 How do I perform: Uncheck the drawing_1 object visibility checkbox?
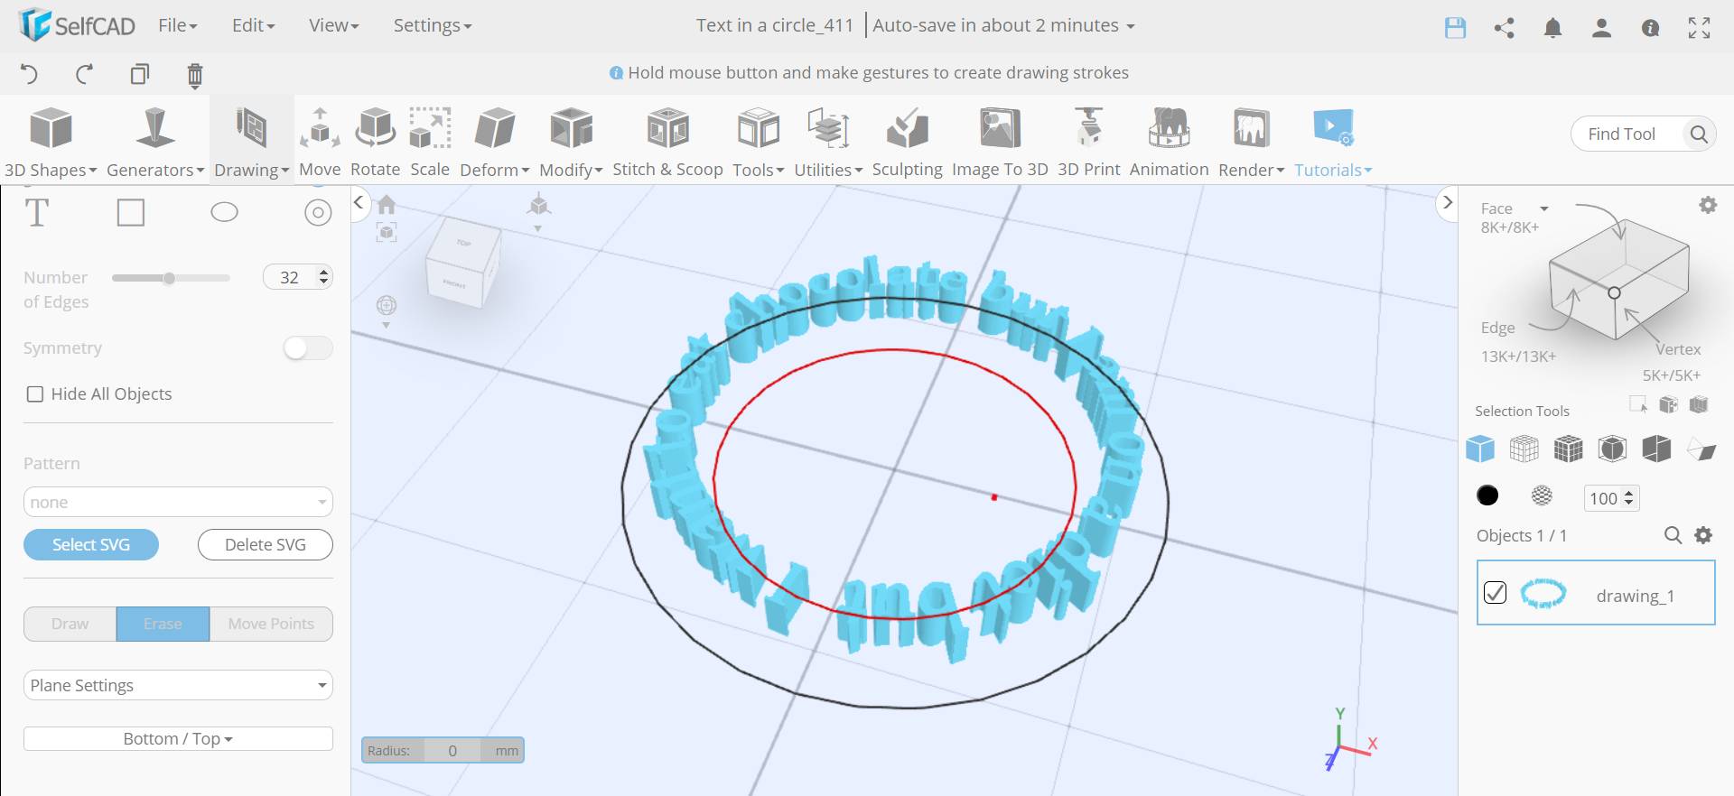pos(1496,593)
